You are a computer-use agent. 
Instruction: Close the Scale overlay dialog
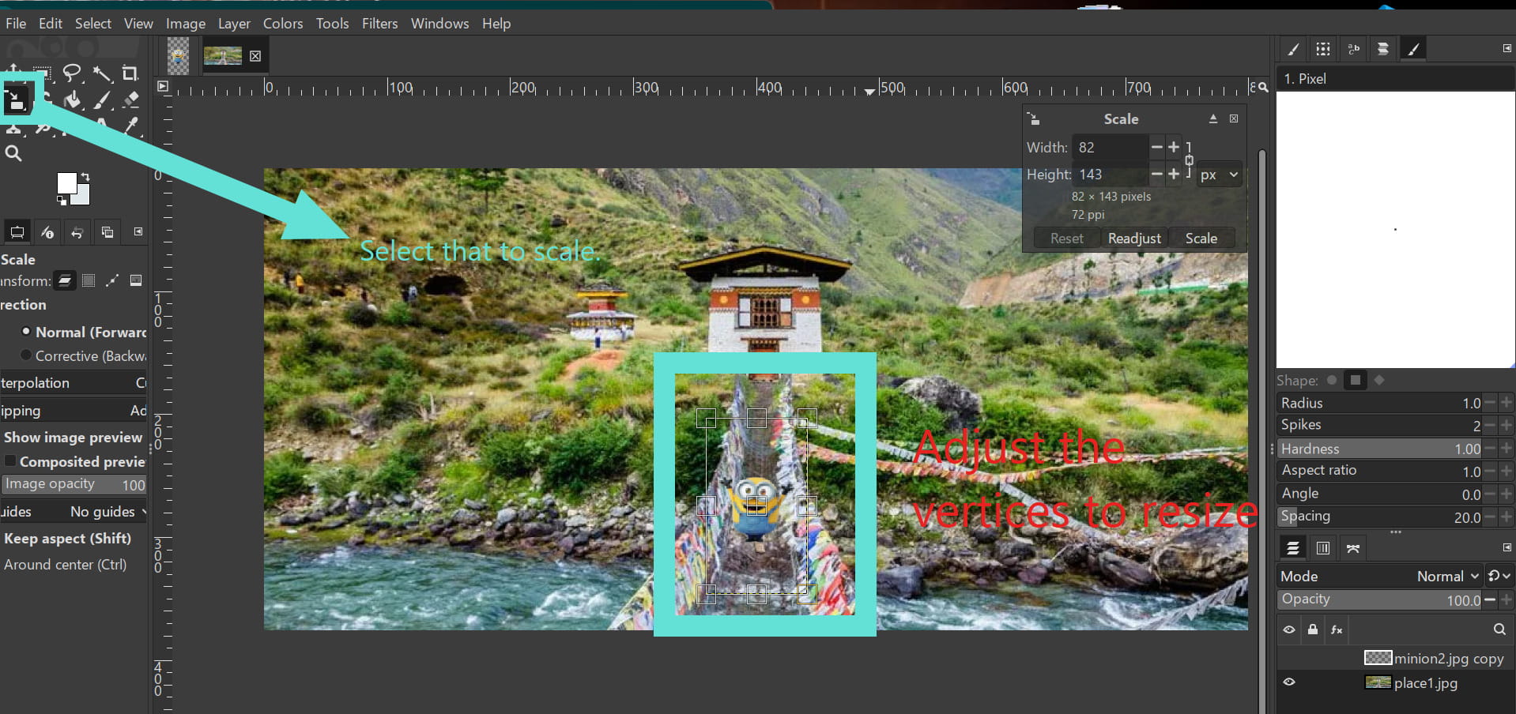point(1234,118)
